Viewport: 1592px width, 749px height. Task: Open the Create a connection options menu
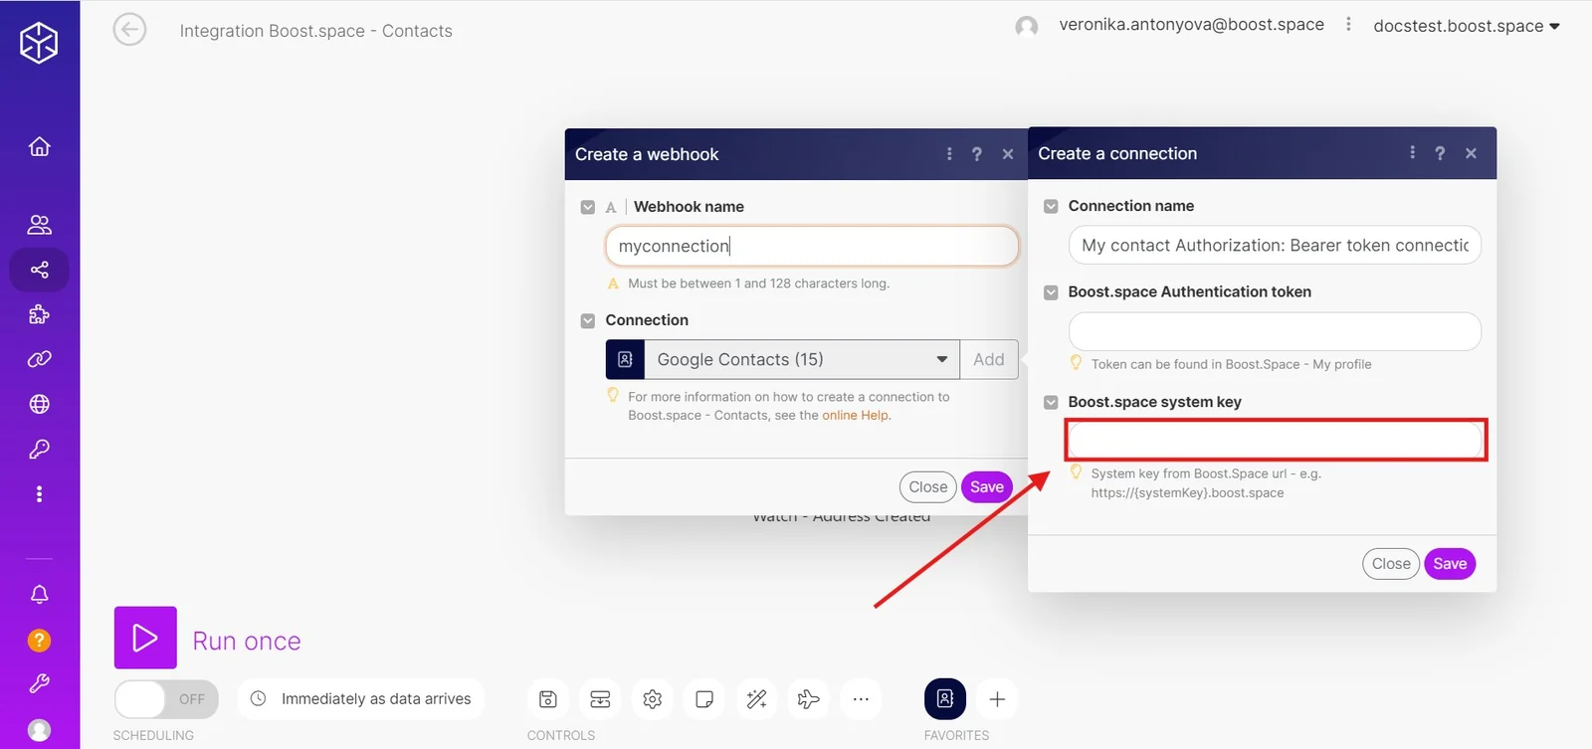pyautogui.click(x=1412, y=153)
